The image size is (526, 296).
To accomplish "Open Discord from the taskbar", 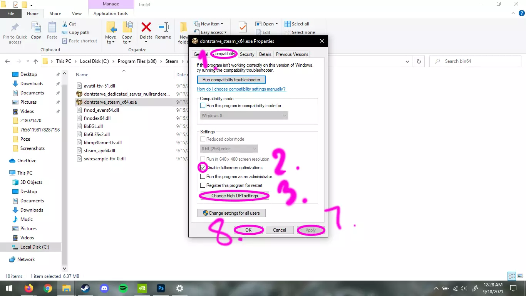I will point(104,288).
